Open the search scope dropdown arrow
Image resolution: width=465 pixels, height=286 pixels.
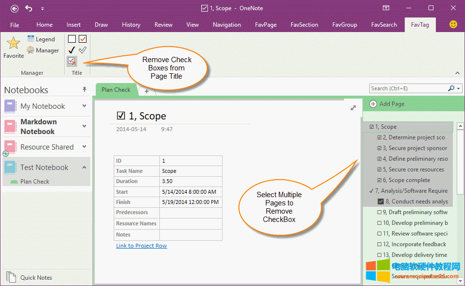point(457,88)
